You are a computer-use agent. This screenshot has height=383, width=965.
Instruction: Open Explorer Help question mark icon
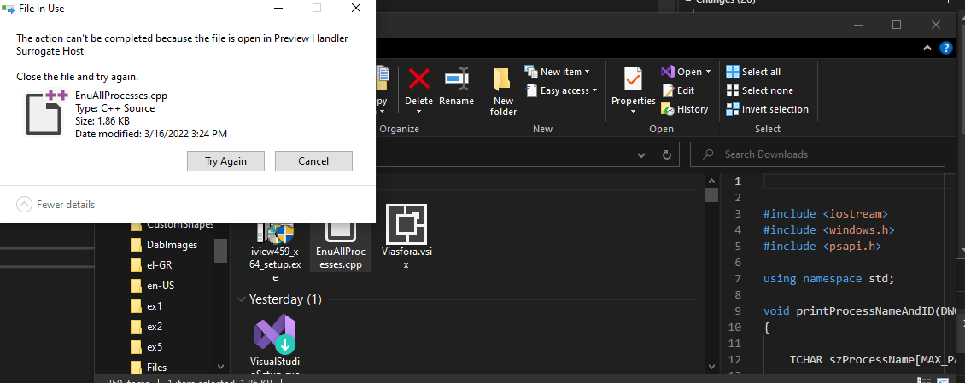946,48
